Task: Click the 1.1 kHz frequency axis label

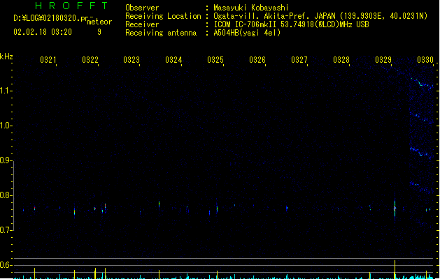Action: click(x=6, y=91)
